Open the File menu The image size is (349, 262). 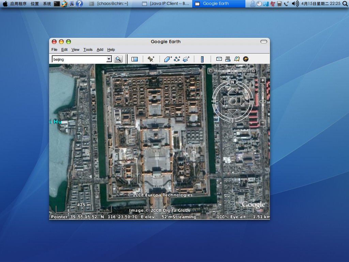coord(54,49)
